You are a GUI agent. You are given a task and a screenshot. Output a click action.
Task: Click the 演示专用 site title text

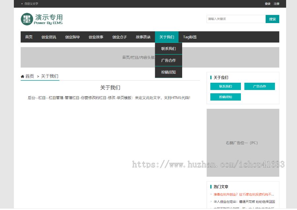coord(49,17)
